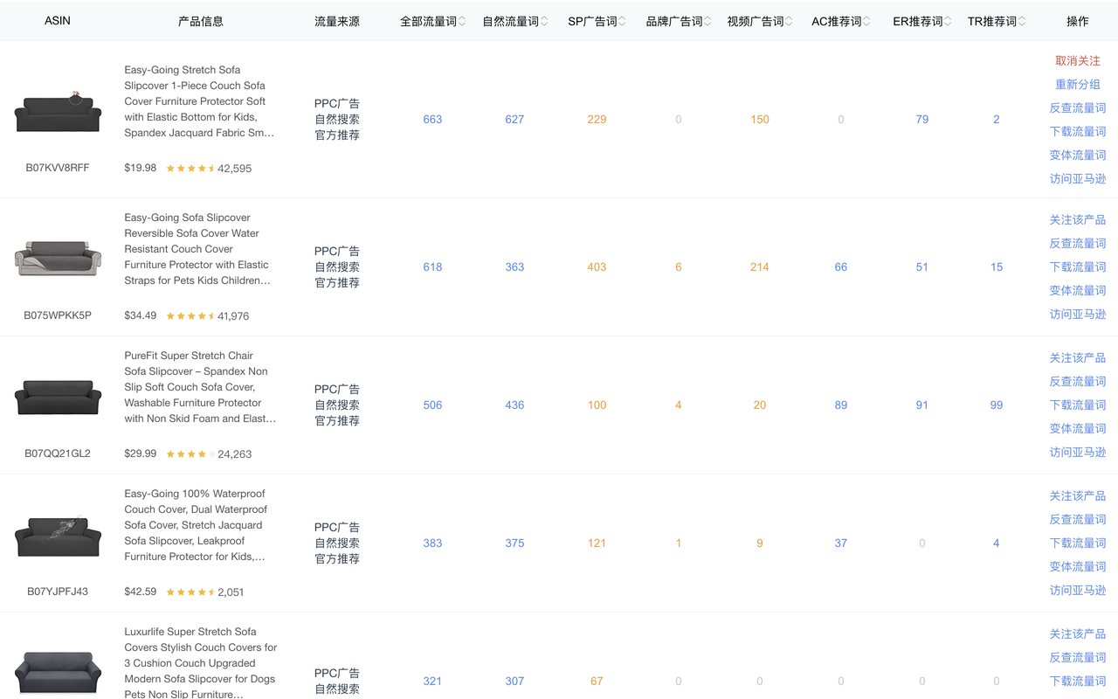Image resolution: width=1118 pixels, height=699 pixels.
Task: Unfollow the first product via 取消关注
Action: tap(1077, 60)
